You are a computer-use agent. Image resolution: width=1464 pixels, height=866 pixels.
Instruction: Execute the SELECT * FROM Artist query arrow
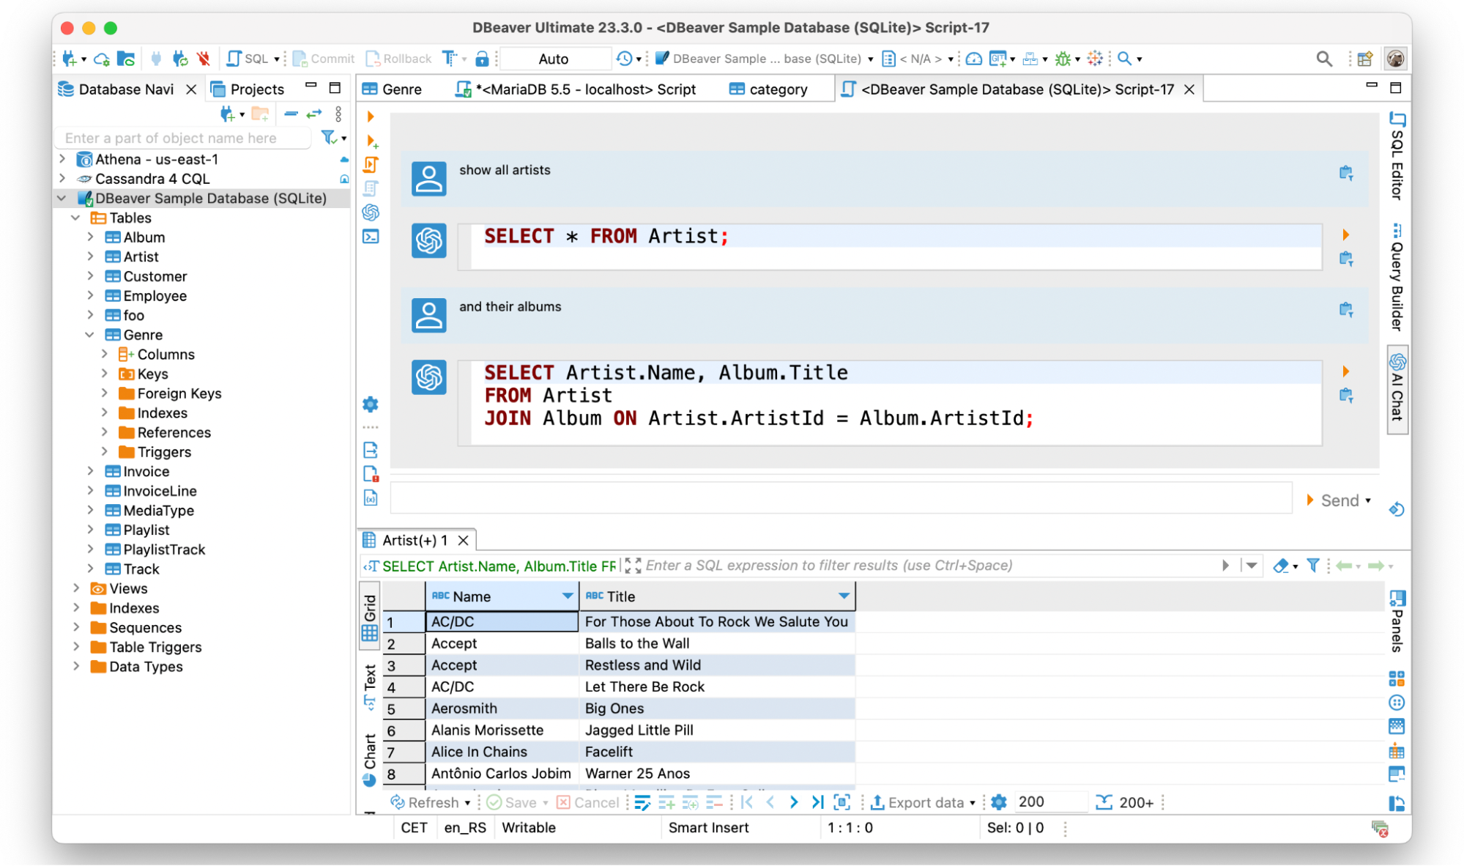pos(1345,234)
